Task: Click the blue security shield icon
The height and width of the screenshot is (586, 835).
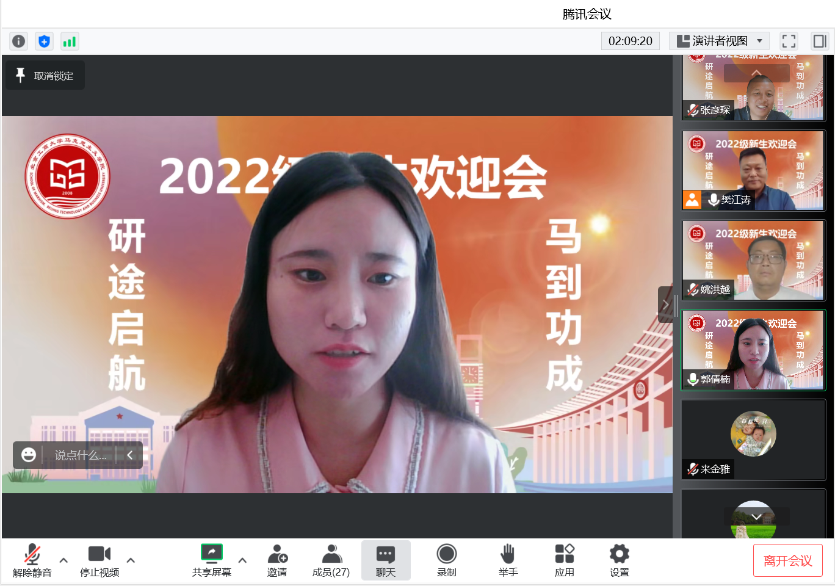Action: tap(44, 41)
